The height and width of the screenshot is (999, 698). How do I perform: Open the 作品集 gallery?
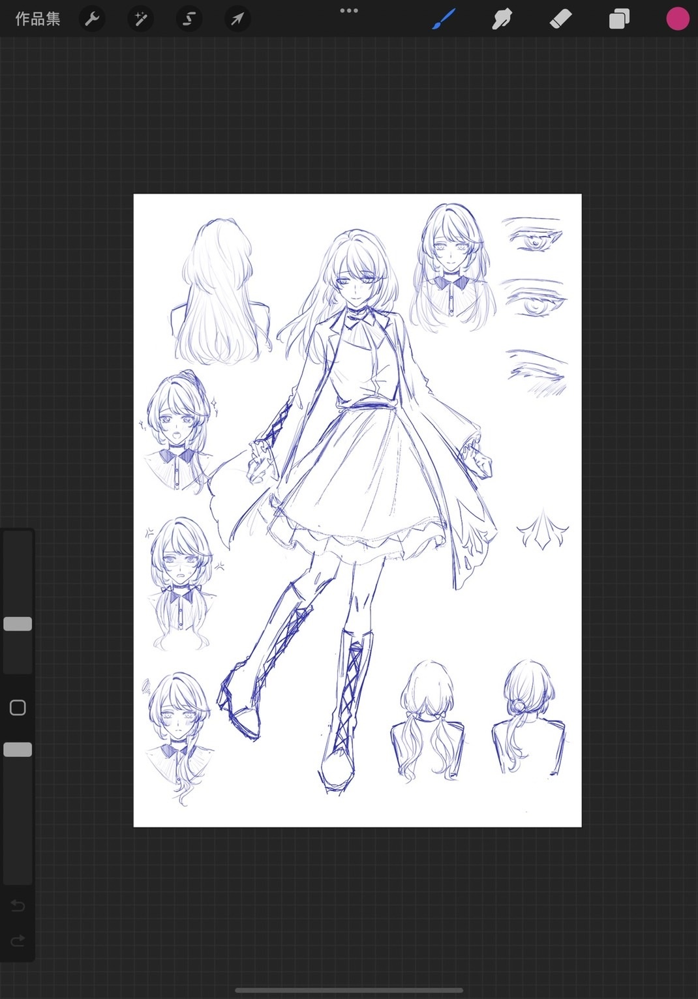(x=38, y=19)
